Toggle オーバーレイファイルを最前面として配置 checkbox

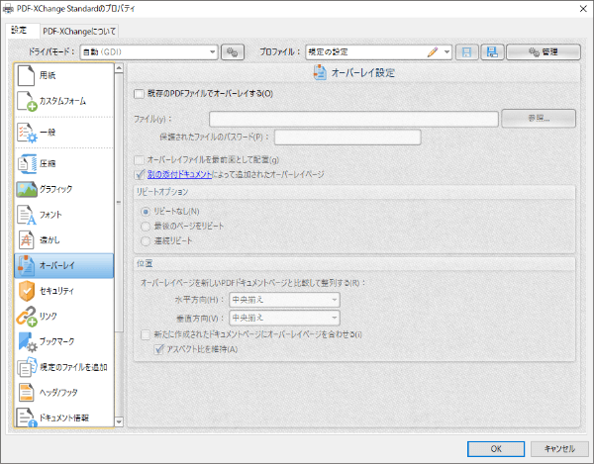[x=139, y=160]
